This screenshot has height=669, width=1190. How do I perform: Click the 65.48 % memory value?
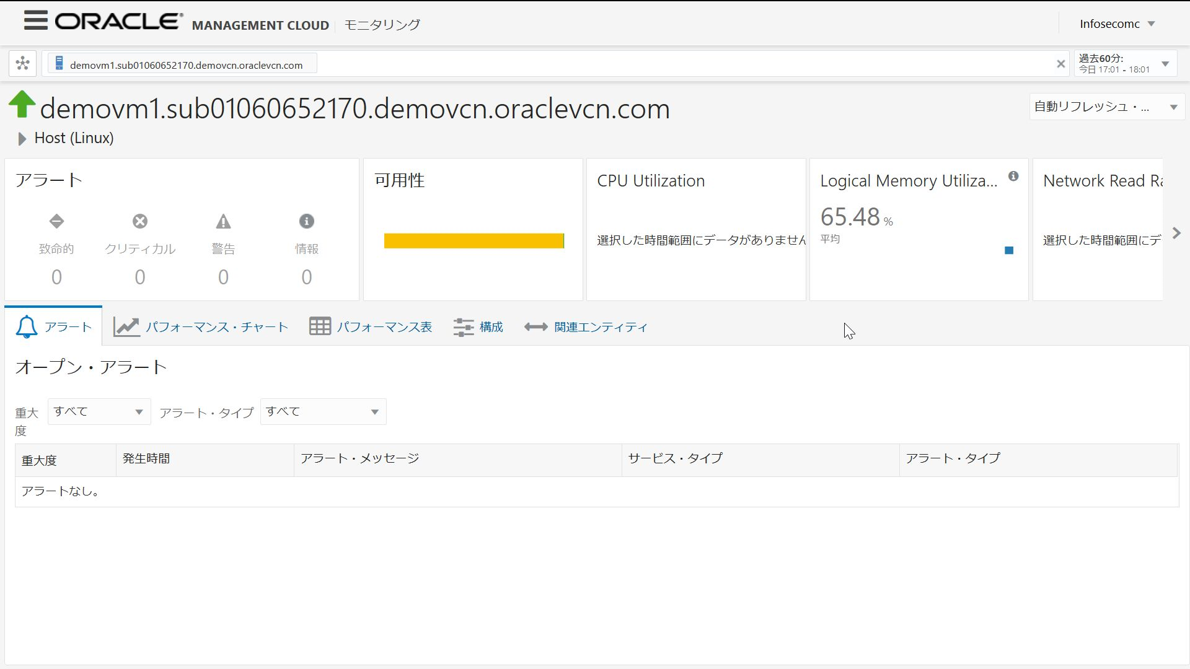point(857,217)
